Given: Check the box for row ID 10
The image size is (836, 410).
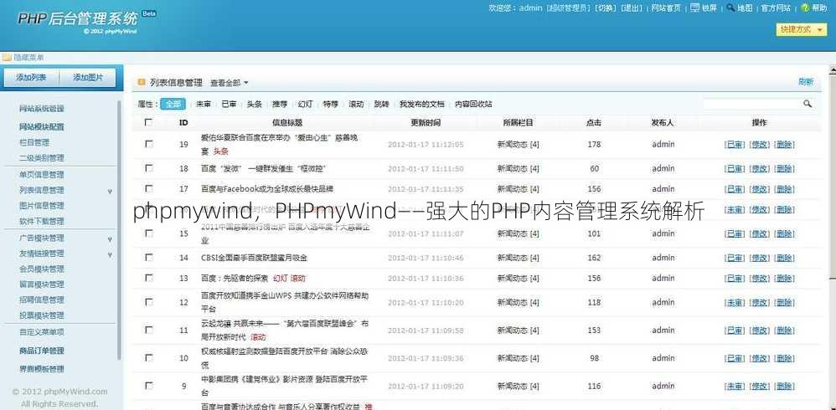Looking at the screenshot, I should click(149, 358).
